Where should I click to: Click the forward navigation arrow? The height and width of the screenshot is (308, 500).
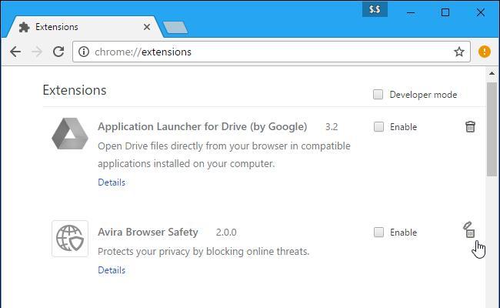[37, 52]
